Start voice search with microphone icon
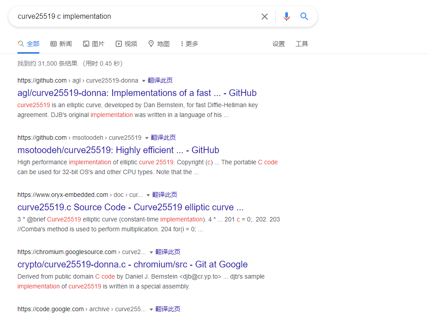Screen dimensions: 429x317 [x=287, y=17]
